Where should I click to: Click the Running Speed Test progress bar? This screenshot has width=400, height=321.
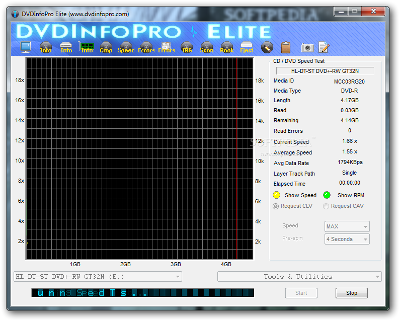[143, 292]
